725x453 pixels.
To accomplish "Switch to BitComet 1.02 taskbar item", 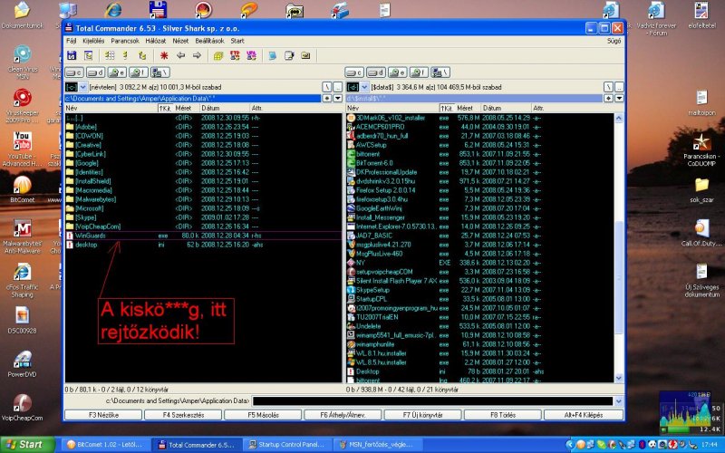I will click(x=105, y=445).
